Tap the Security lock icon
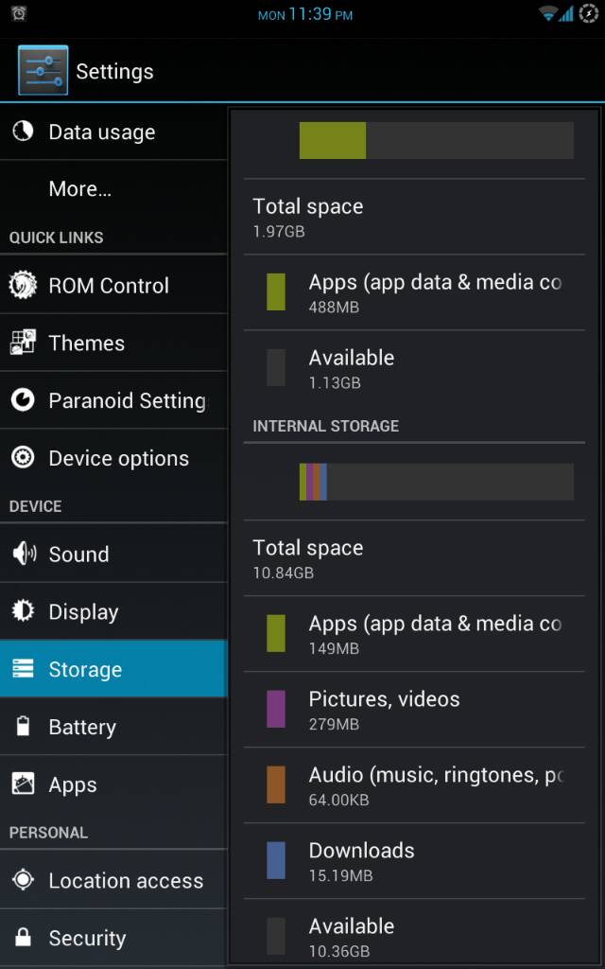605x969 pixels. point(23,938)
